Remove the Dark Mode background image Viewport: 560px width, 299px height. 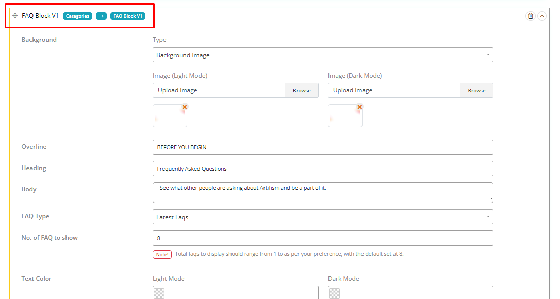(x=360, y=107)
